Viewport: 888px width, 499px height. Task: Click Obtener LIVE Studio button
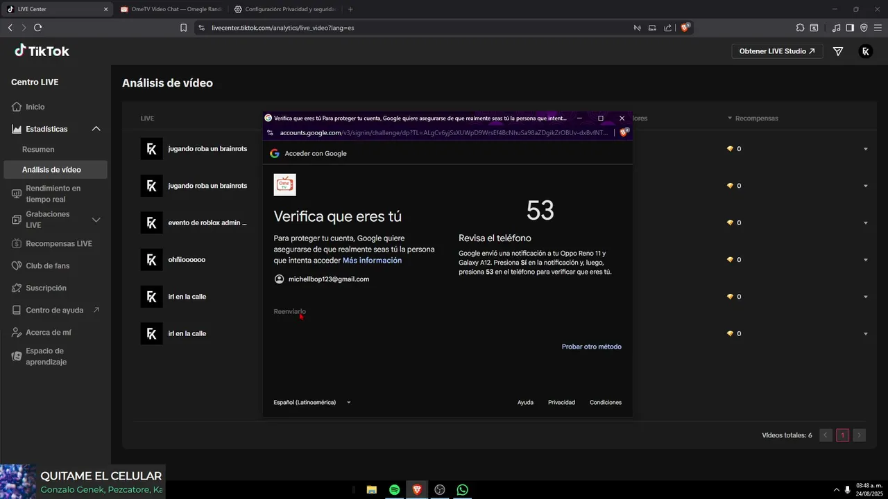coord(777,51)
